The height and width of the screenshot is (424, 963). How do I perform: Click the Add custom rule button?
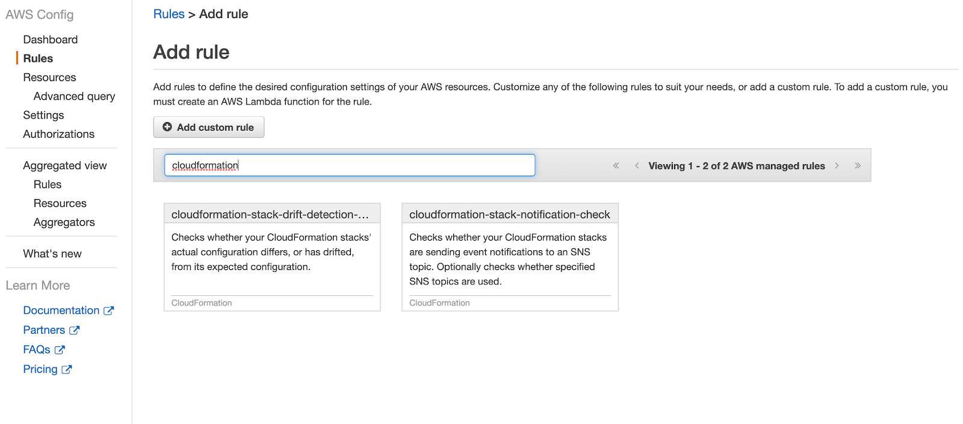(x=209, y=127)
